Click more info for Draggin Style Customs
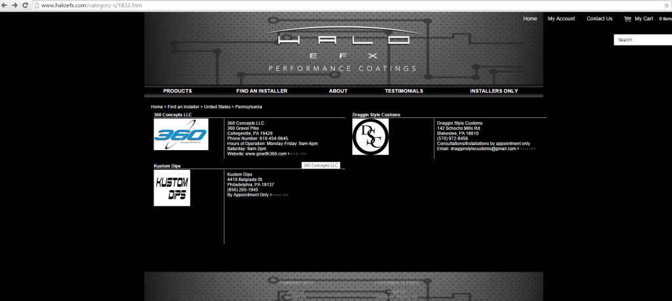This screenshot has height=301, width=672. coord(527,149)
